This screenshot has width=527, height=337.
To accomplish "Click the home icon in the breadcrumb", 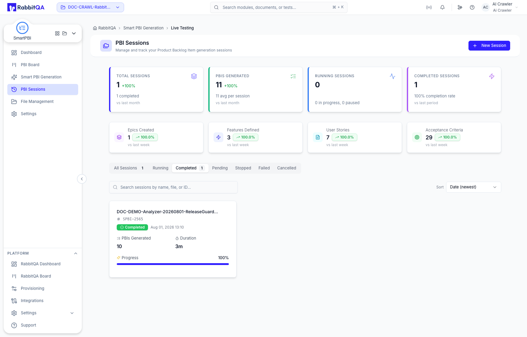I will (95, 28).
